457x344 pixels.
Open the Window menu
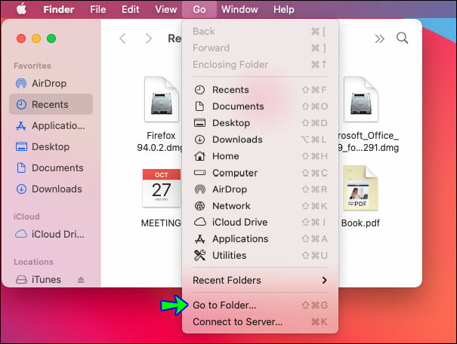(x=239, y=9)
